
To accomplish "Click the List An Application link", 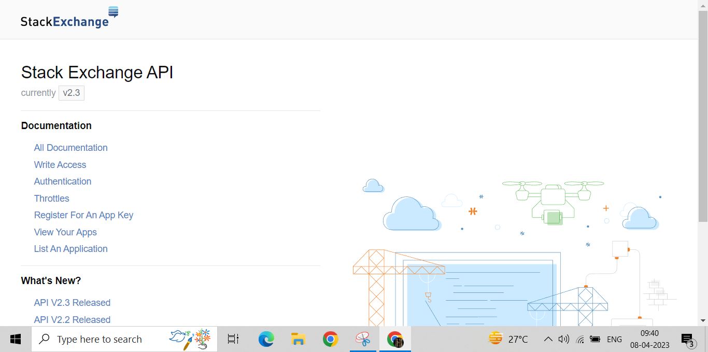I will click(x=71, y=249).
